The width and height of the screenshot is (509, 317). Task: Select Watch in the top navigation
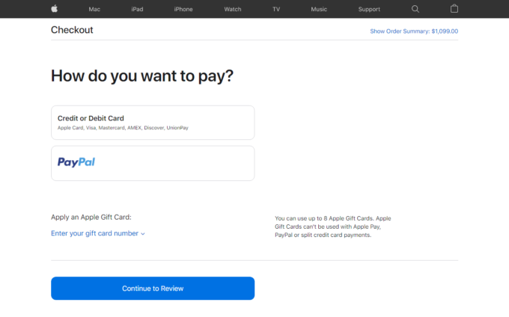tap(233, 10)
